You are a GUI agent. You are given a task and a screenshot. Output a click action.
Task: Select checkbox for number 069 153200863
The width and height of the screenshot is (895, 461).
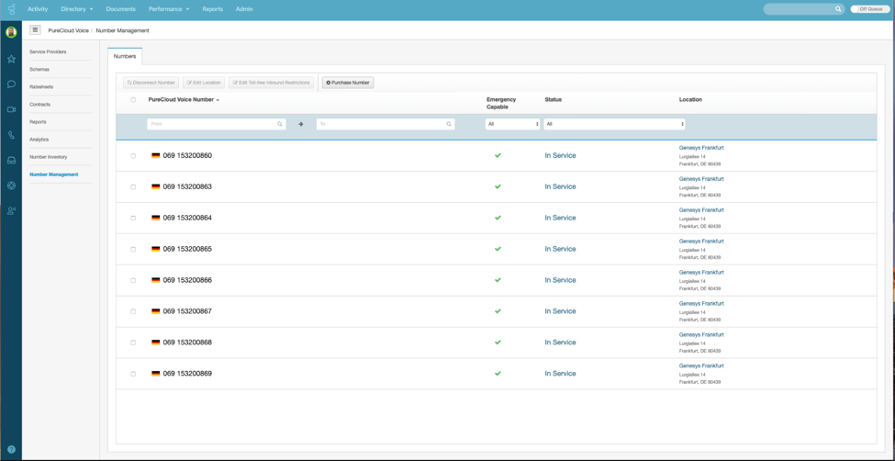click(133, 186)
